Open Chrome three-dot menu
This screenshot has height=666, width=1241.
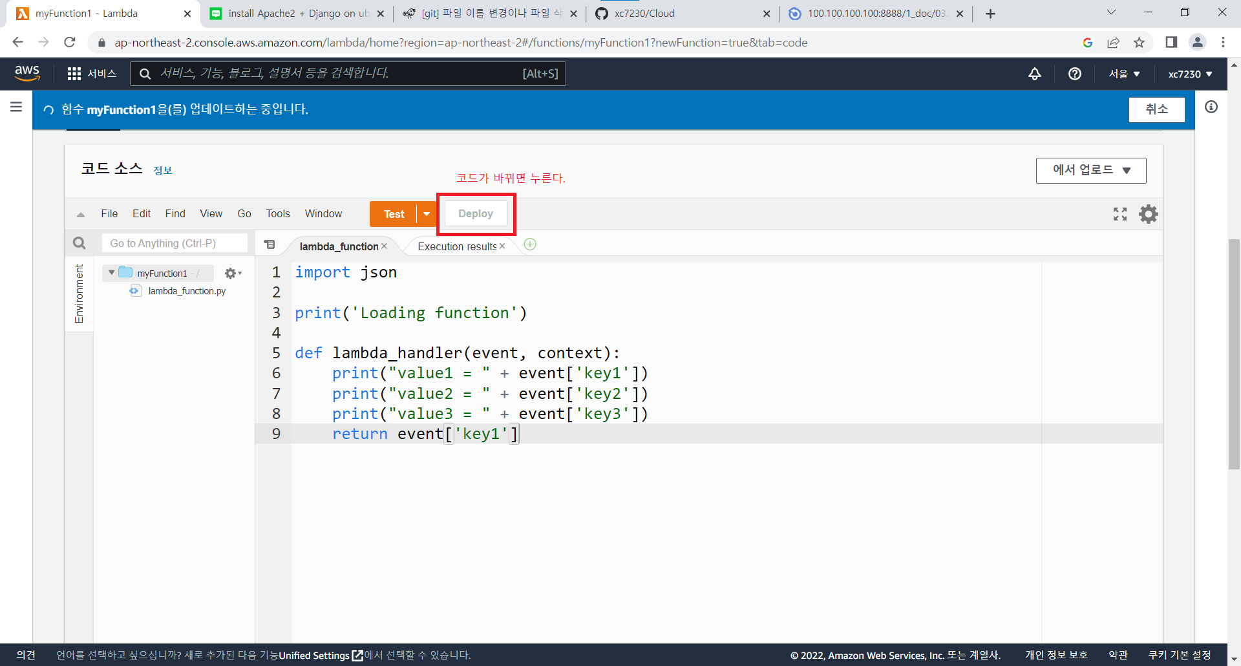[x=1223, y=42]
